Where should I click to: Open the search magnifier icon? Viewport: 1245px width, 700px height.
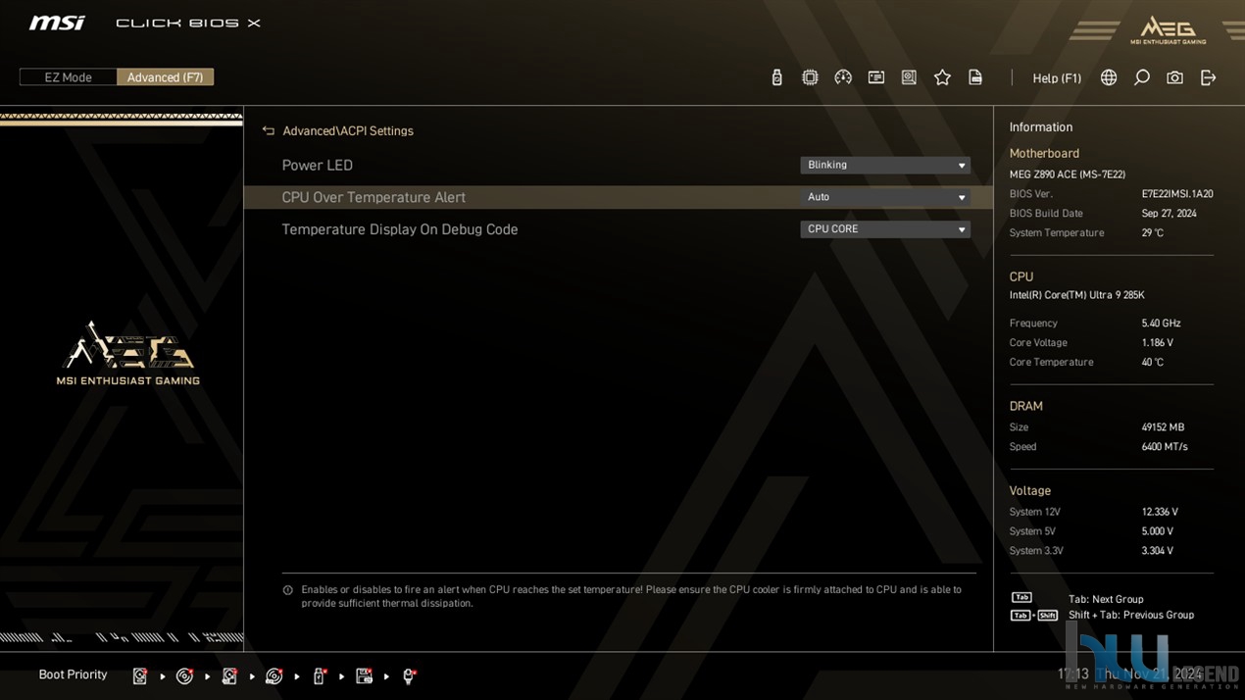click(1142, 77)
